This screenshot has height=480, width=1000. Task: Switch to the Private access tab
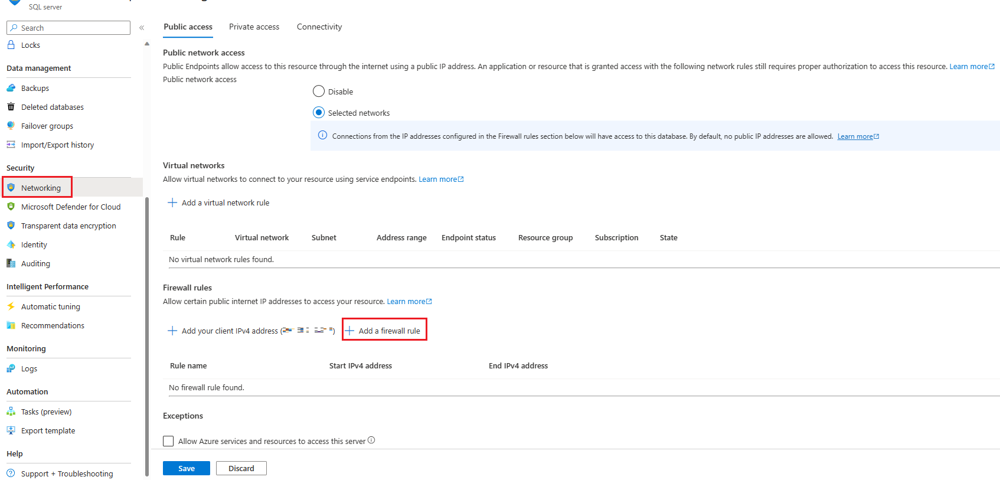pyautogui.click(x=254, y=27)
